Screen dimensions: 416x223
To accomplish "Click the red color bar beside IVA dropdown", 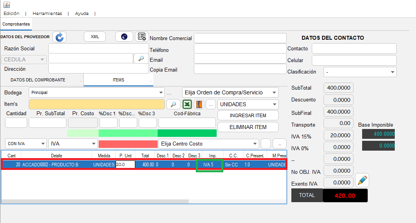I will (128, 144).
